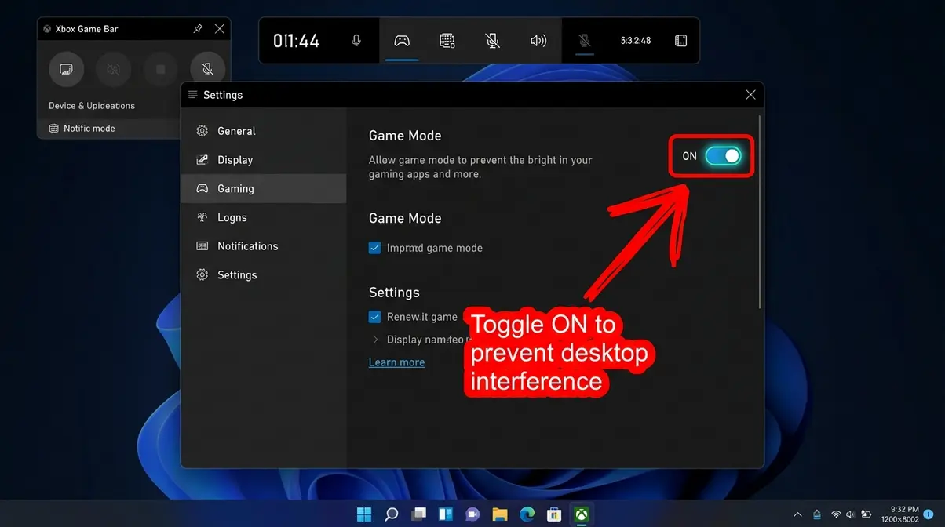Open the Display settings section
945x527 pixels.
click(x=264, y=160)
